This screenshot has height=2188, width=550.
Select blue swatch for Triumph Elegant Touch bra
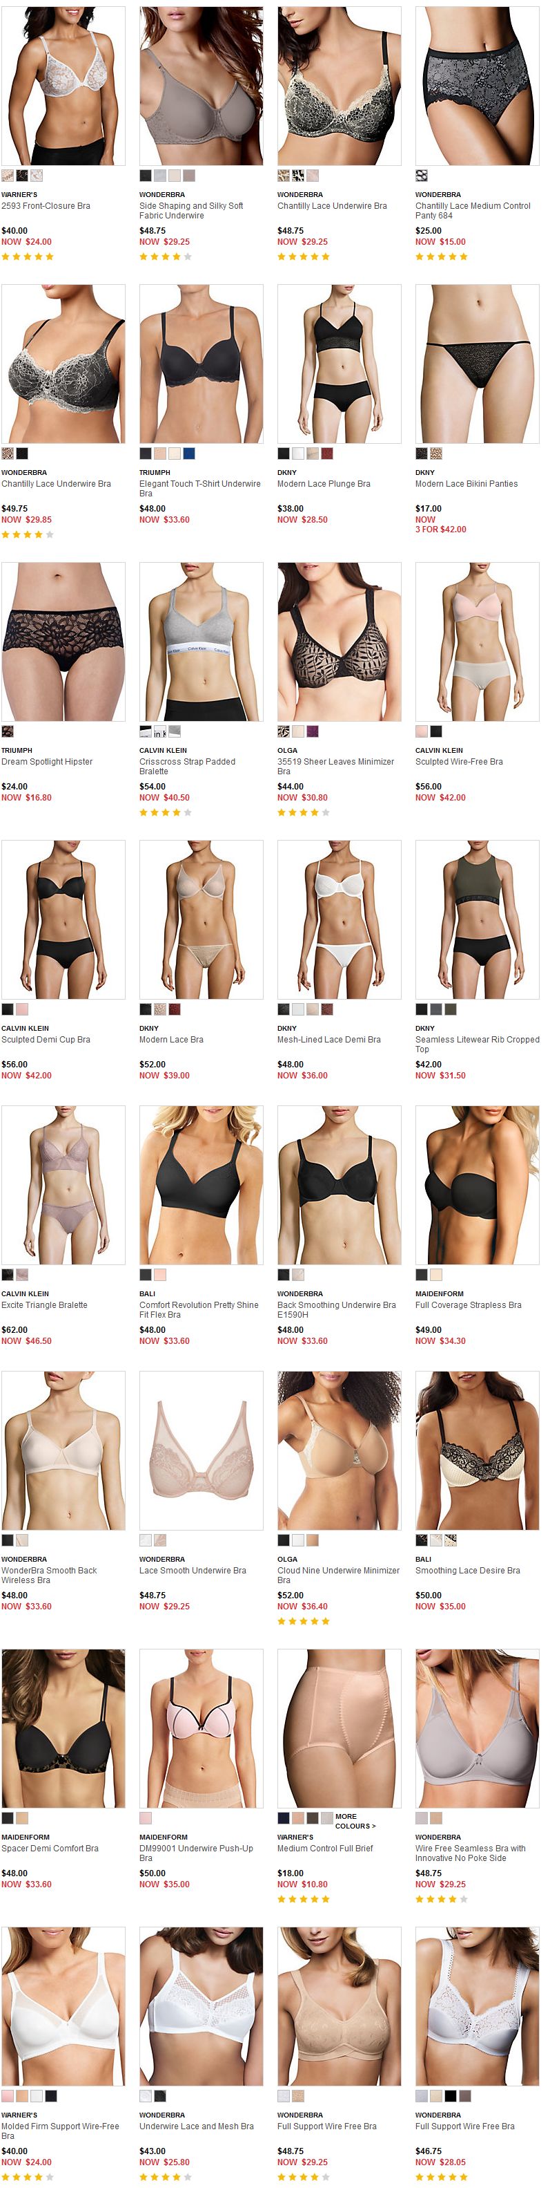click(x=188, y=454)
